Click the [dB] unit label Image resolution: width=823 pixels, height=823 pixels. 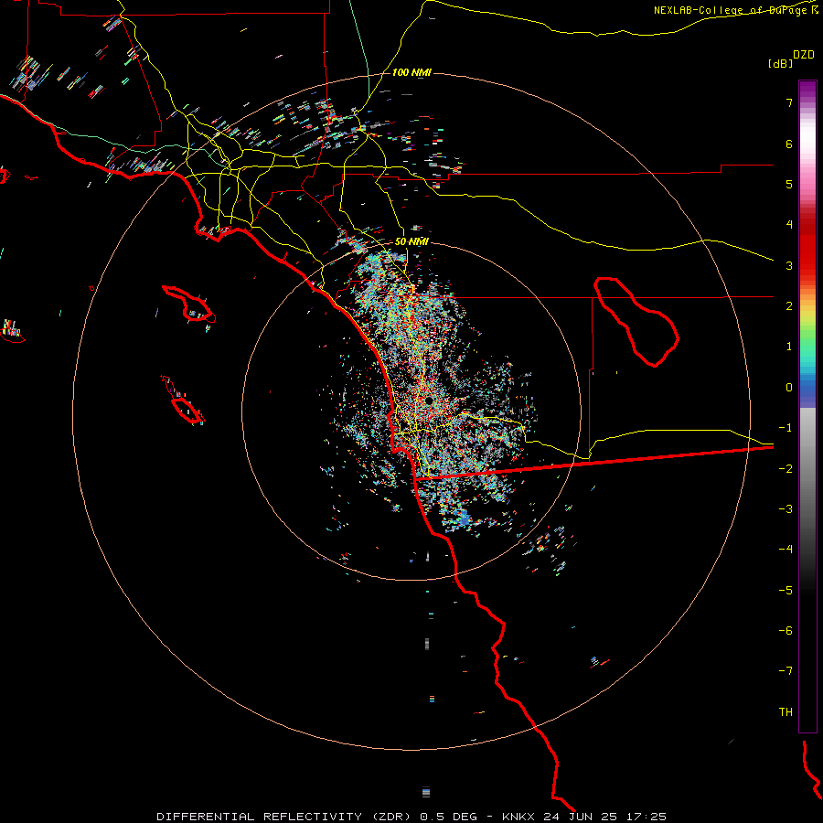(x=780, y=63)
